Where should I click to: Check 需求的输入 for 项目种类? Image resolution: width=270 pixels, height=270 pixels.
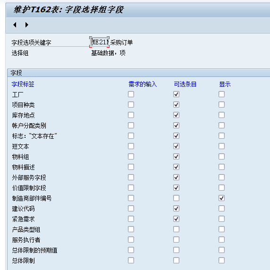click(x=131, y=104)
